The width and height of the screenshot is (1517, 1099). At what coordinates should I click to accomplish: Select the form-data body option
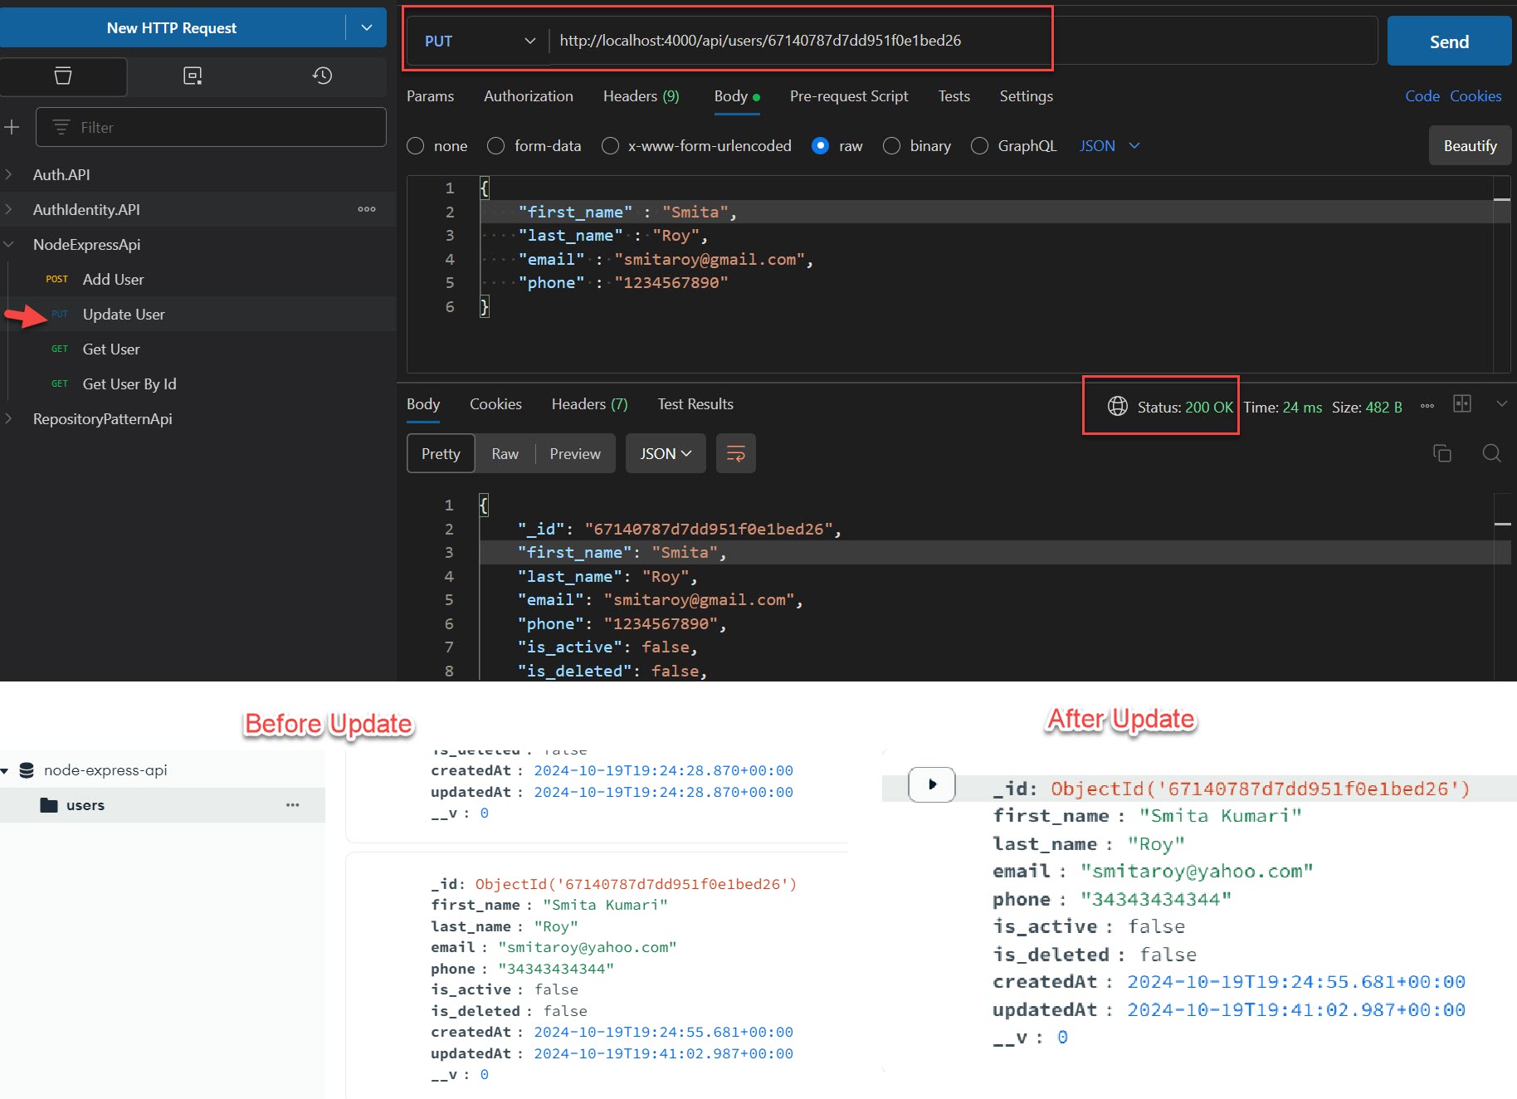point(496,146)
